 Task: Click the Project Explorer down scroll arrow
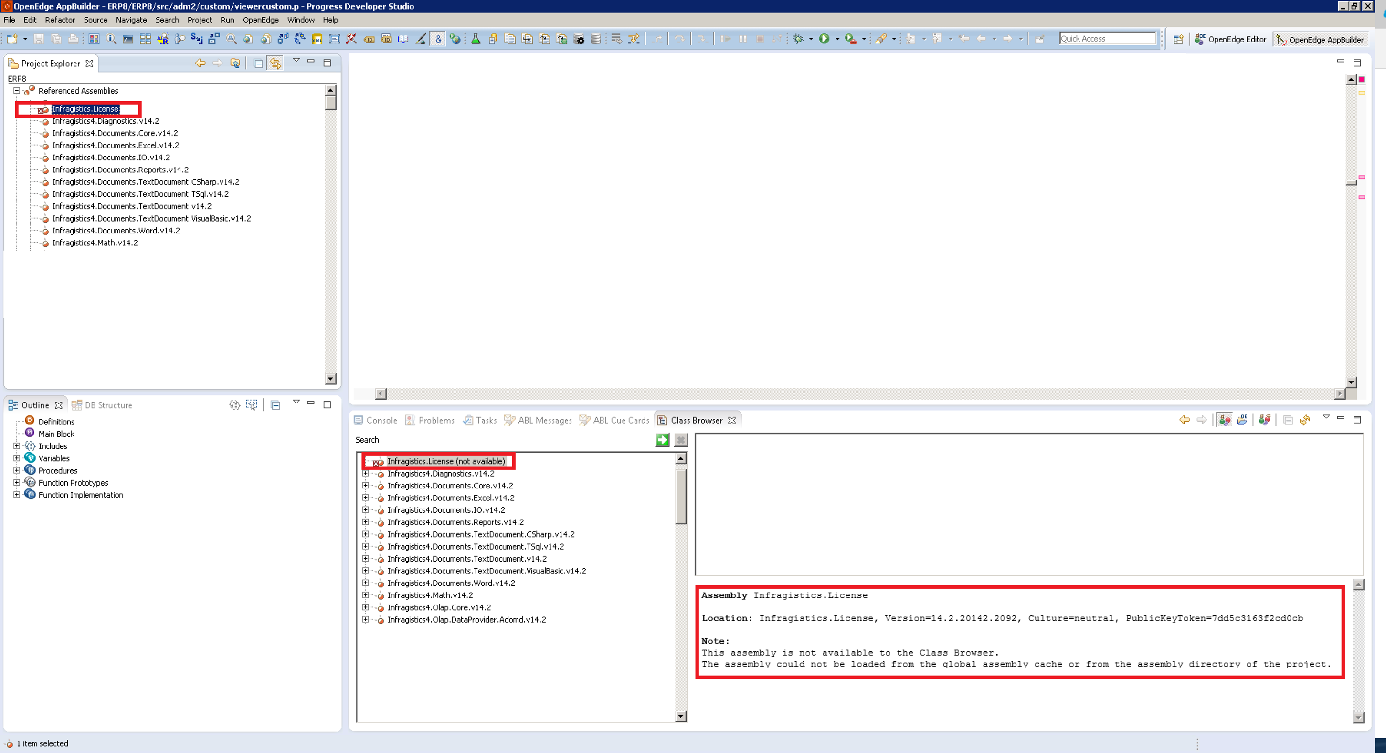pyautogui.click(x=331, y=378)
